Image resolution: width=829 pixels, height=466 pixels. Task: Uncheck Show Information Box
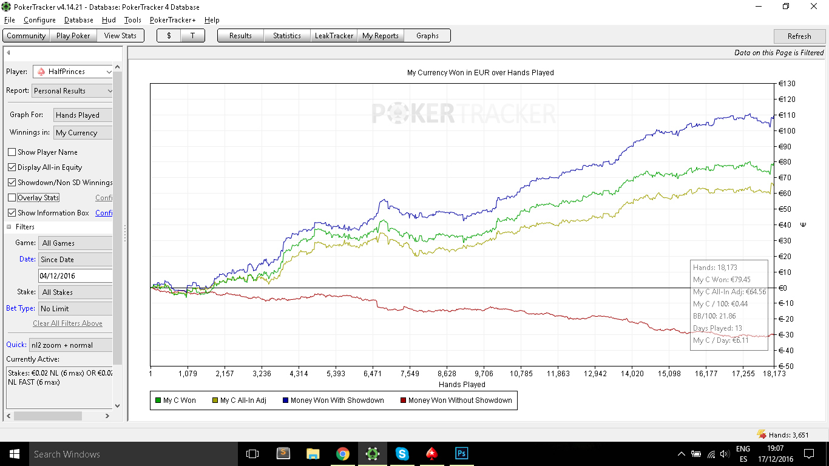coord(12,213)
